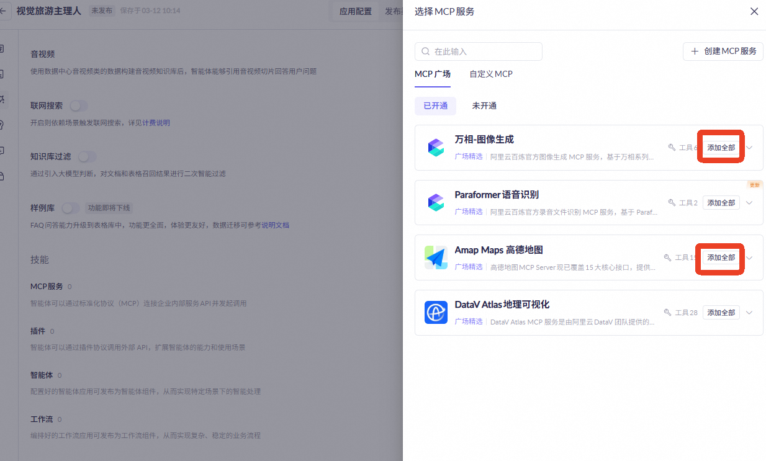Viewport: 766px width, 461px height.
Task: Click the tools wrench icon on the Amap Maps card
Action: pyautogui.click(x=667, y=257)
